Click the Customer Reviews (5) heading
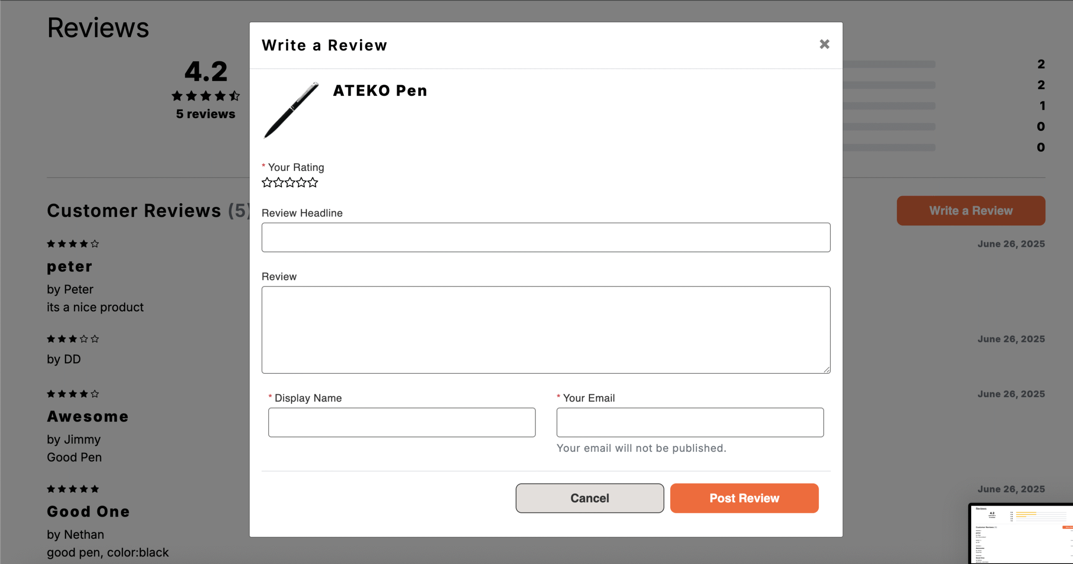1073x564 pixels. [x=149, y=211]
